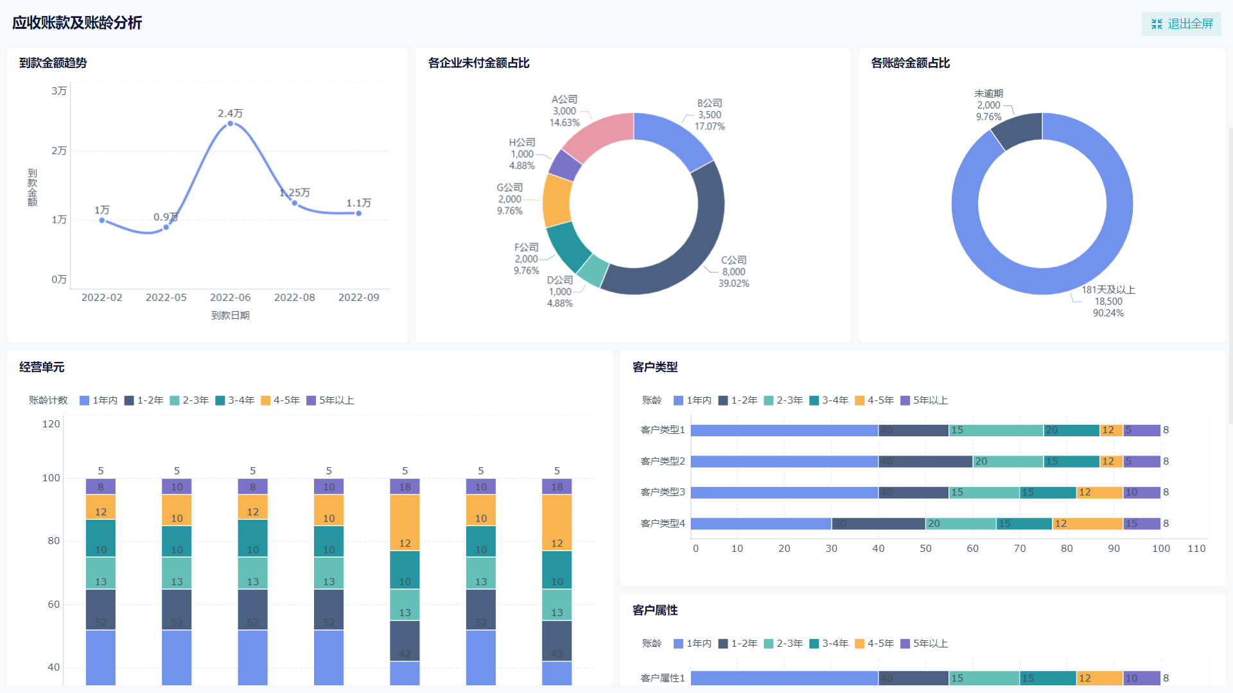The image size is (1233, 693).
Task: Click the 各账龄金额占比 panel title
Action: pos(911,63)
